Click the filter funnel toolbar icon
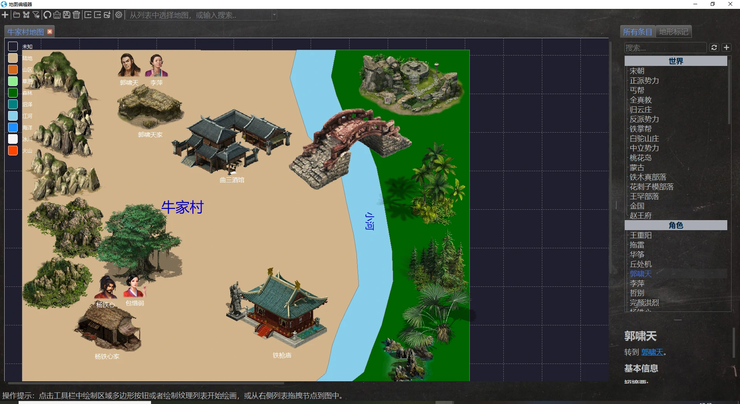 click(36, 15)
